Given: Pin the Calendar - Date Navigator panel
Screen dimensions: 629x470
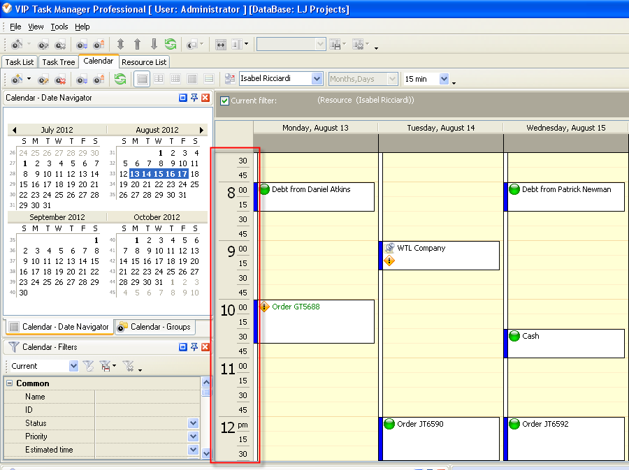Looking at the screenshot, I should click(194, 98).
